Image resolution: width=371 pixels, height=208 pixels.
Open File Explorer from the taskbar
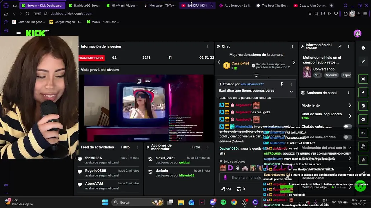(x=181, y=202)
